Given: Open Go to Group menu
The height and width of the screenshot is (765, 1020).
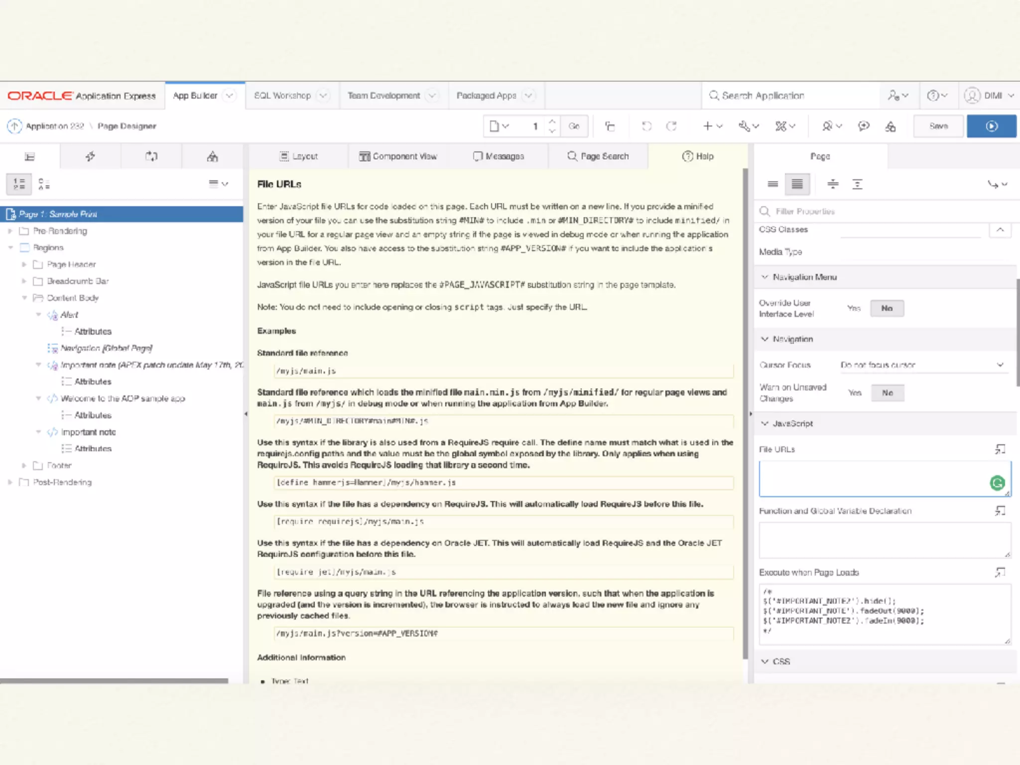Looking at the screenshot, I should pos(997,184).
